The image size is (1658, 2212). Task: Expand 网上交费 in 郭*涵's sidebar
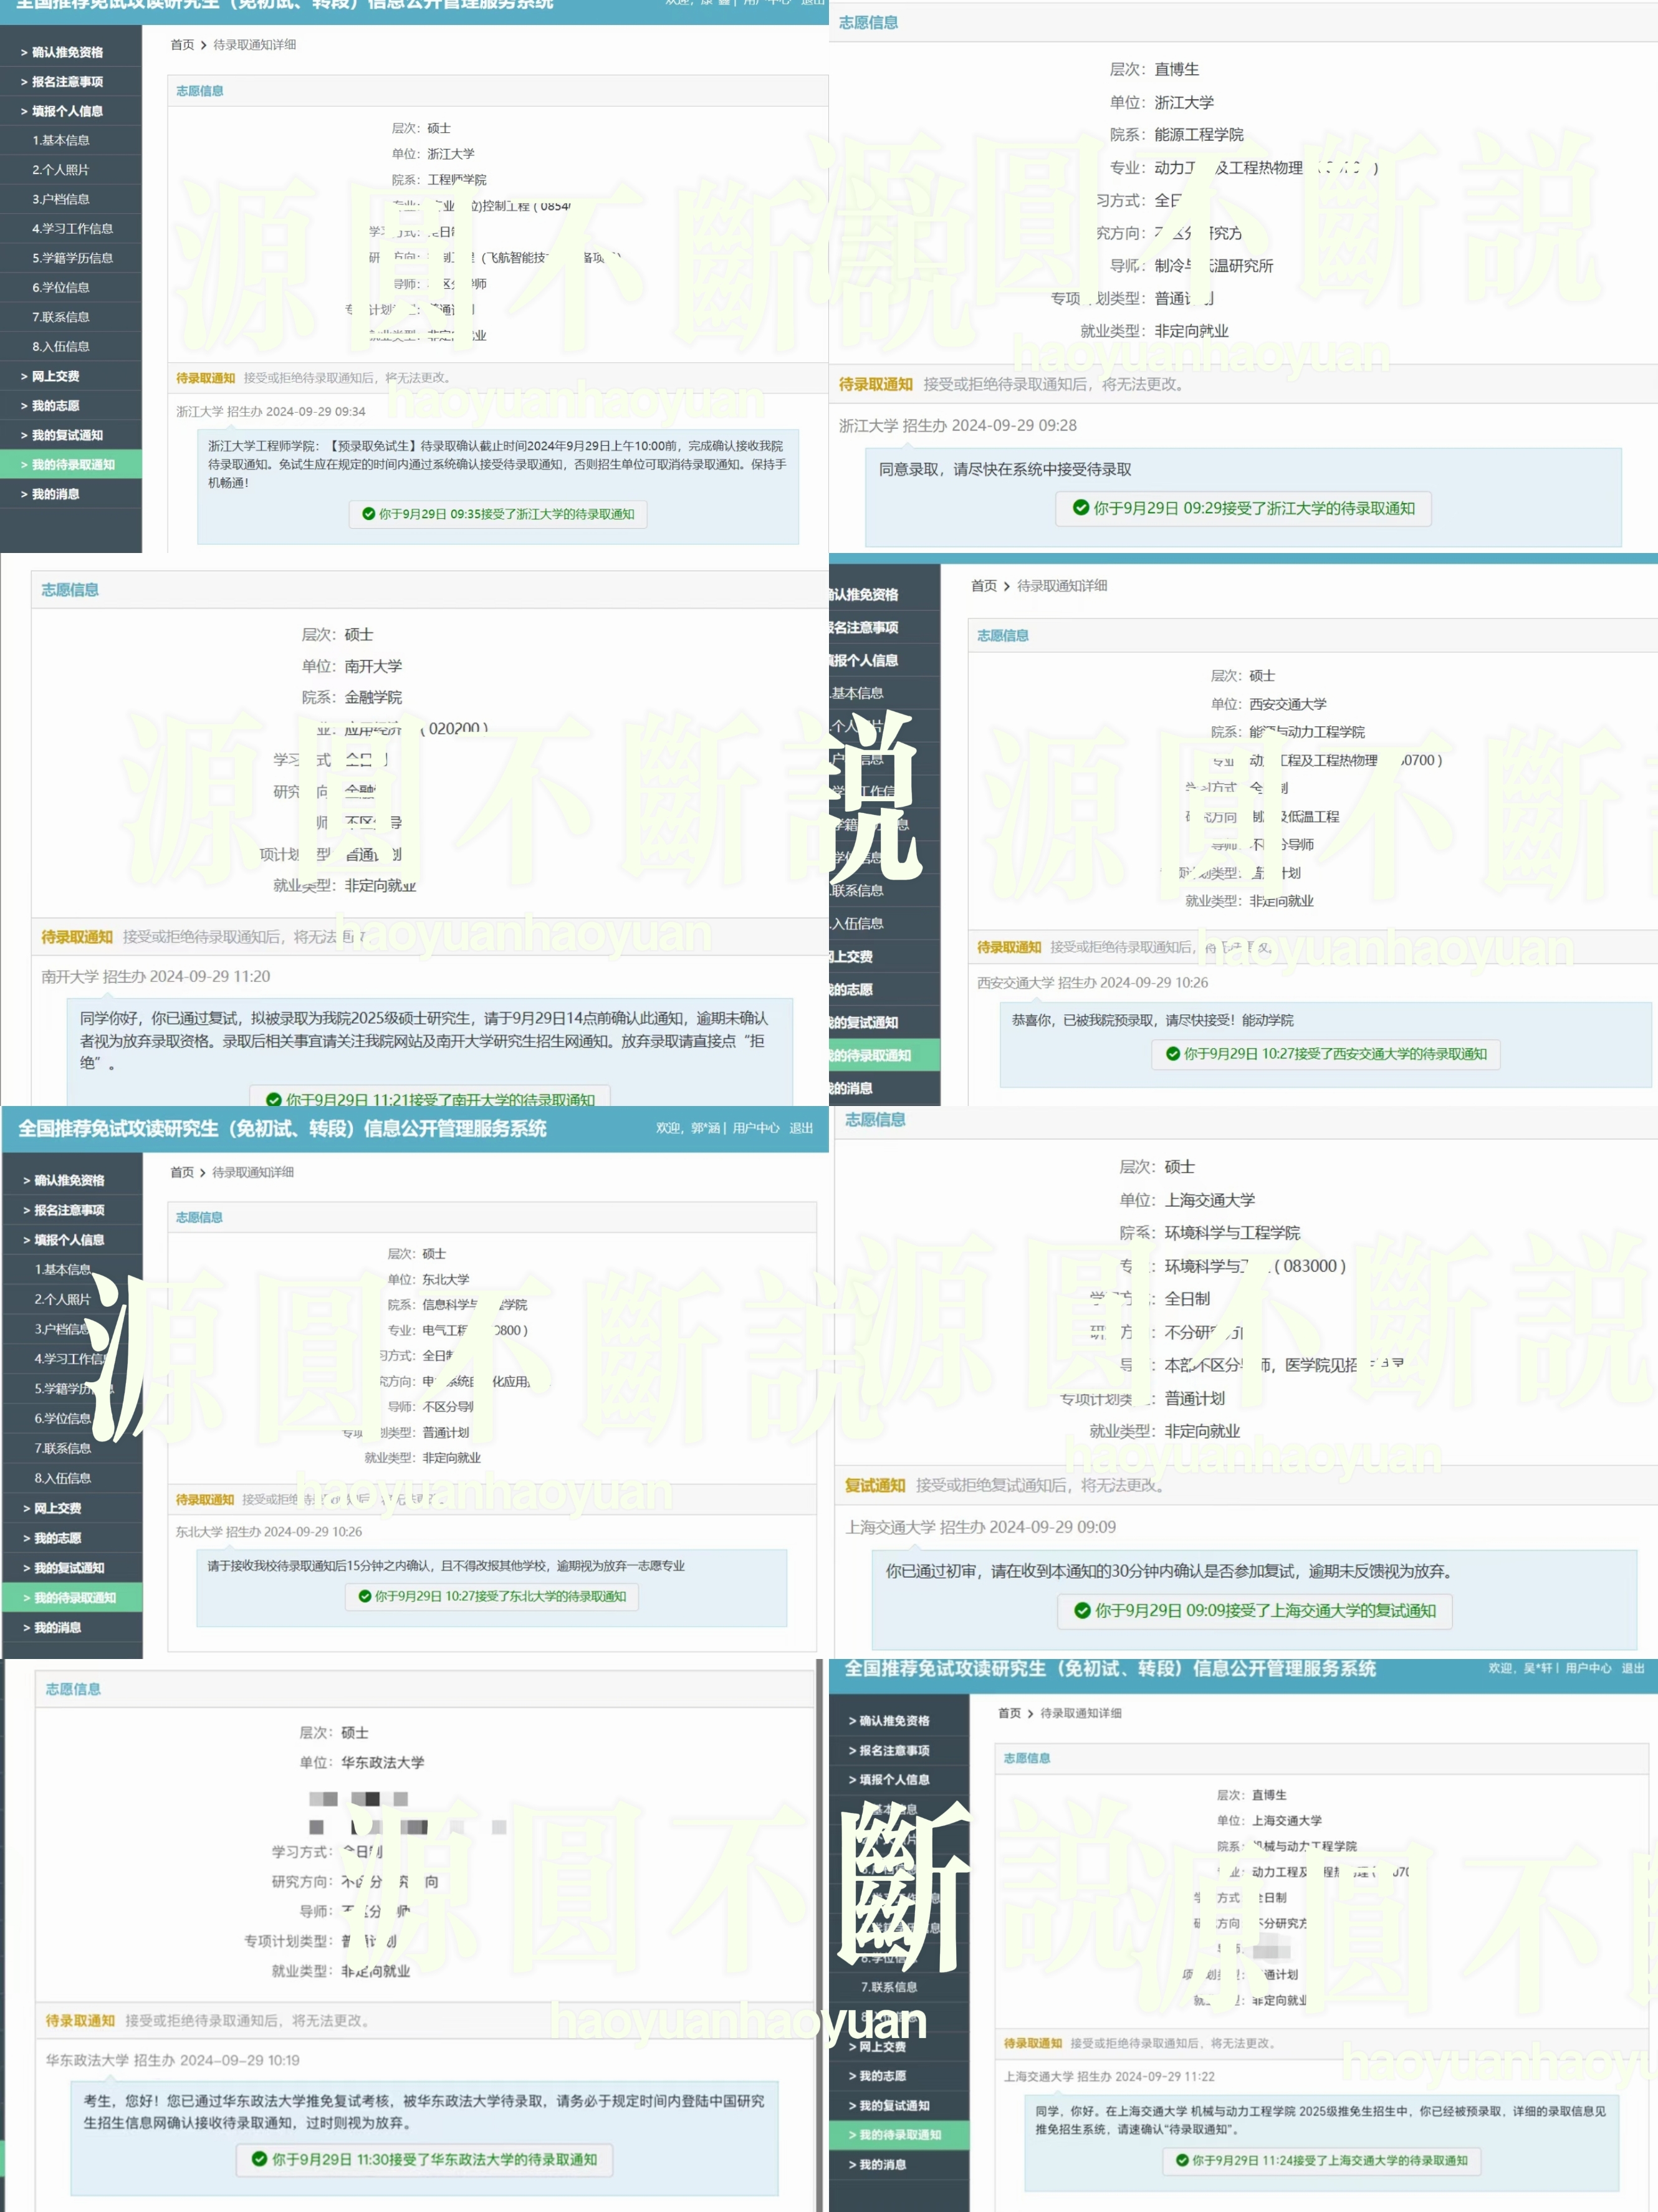coord(57,1508)
